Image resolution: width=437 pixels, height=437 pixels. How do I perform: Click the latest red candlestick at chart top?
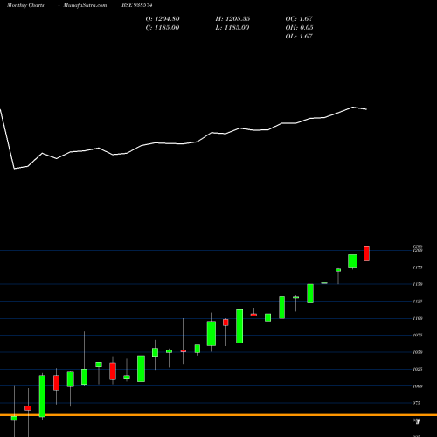[366, 253]
